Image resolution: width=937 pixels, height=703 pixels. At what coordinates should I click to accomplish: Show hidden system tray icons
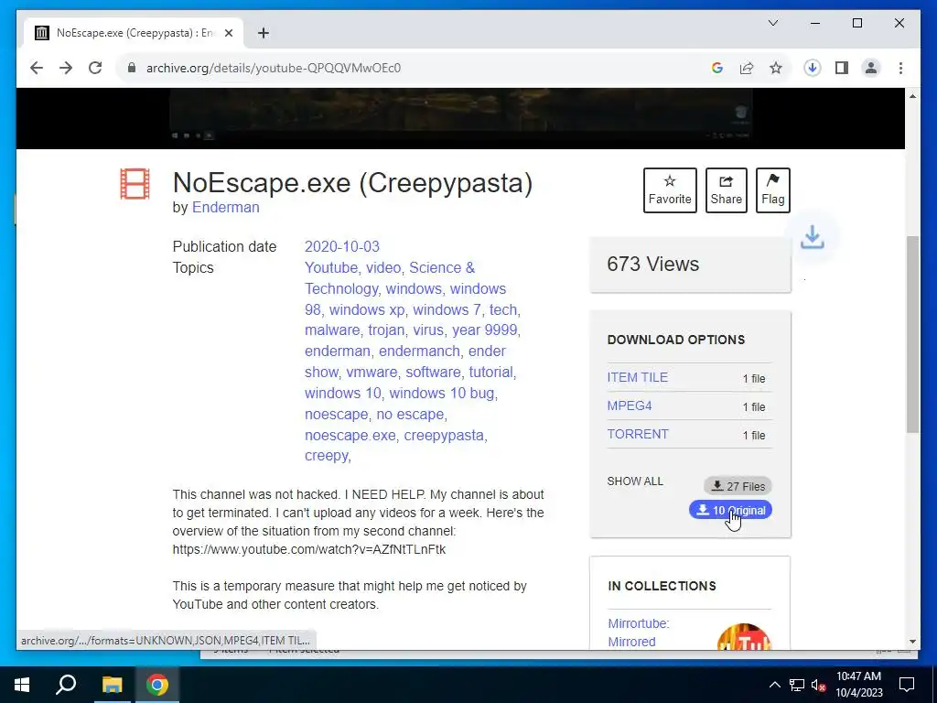coord(774,685)
